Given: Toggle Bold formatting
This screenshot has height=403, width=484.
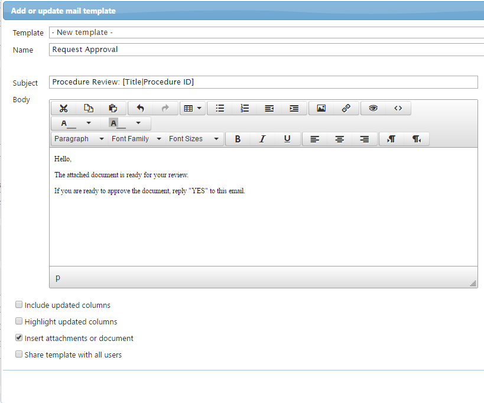Looking at the screenshot, I should [x=238, y=139].
